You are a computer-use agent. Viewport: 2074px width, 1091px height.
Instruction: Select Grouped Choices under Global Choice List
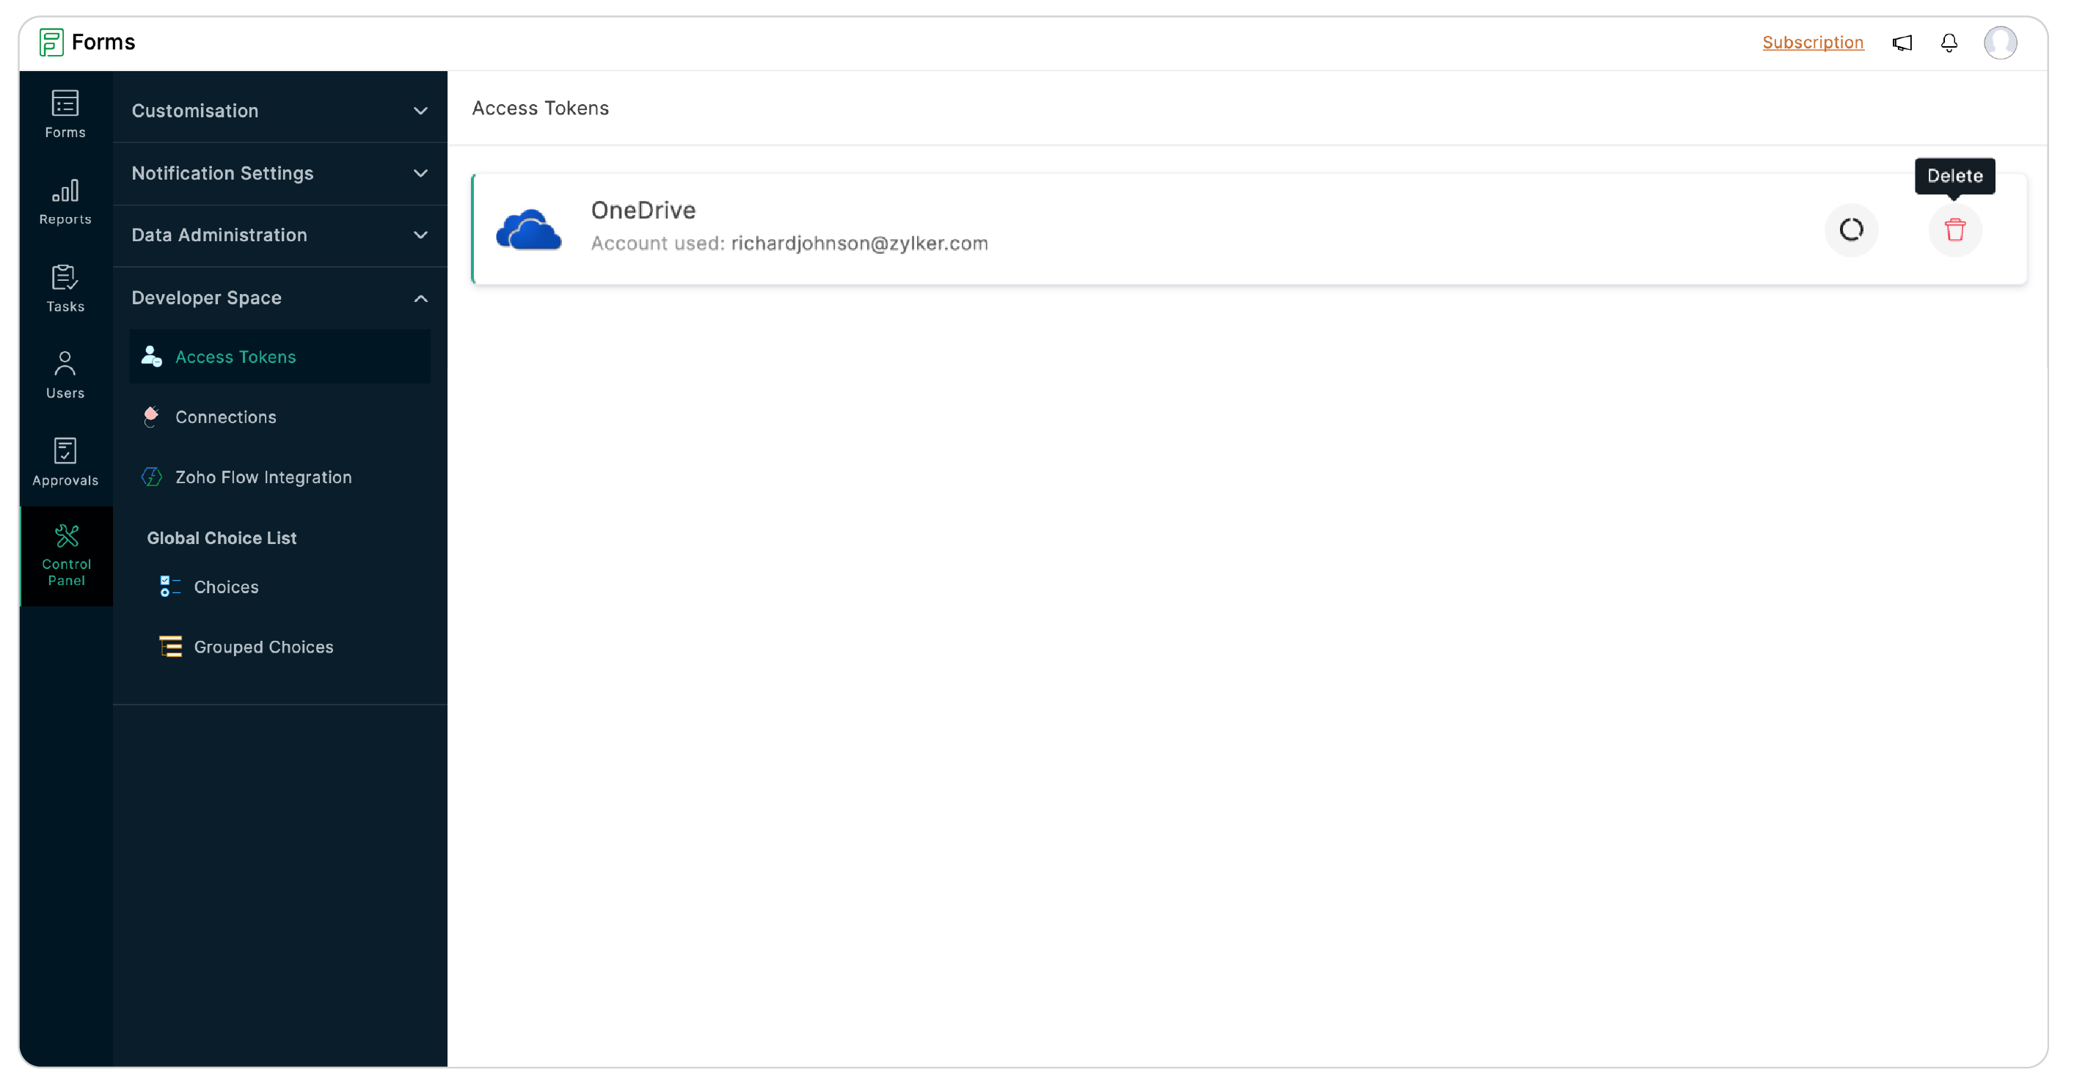click(x=262, y=645)
